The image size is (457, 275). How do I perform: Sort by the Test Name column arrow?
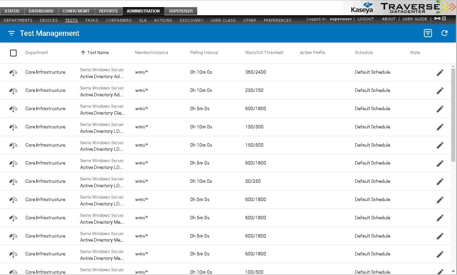click(x=83, y=53)
